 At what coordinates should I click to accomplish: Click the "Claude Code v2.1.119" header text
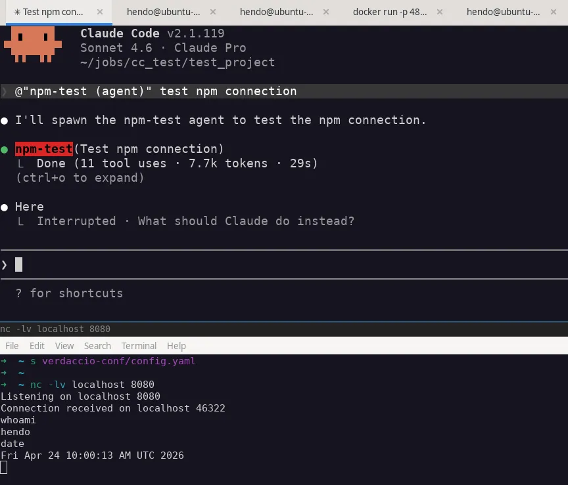point(152,33)
